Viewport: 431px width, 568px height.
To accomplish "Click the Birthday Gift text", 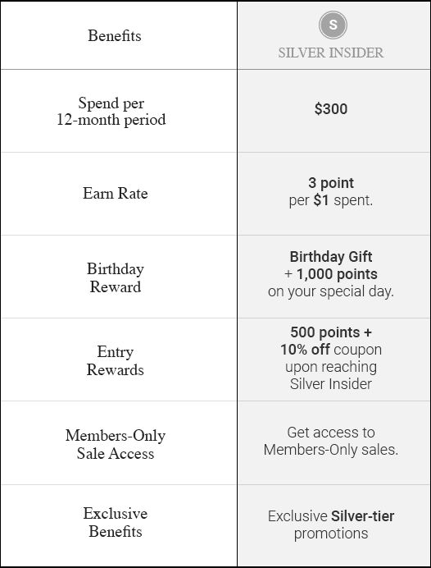I will 331,257.
